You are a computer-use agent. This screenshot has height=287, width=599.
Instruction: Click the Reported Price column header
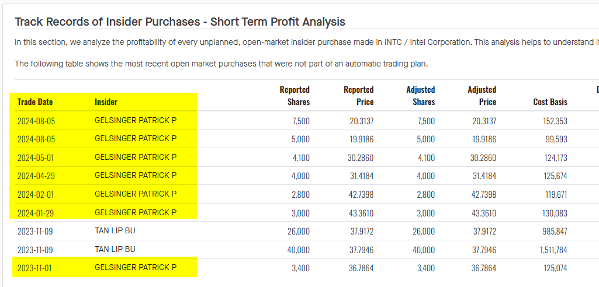pos(358,96)
